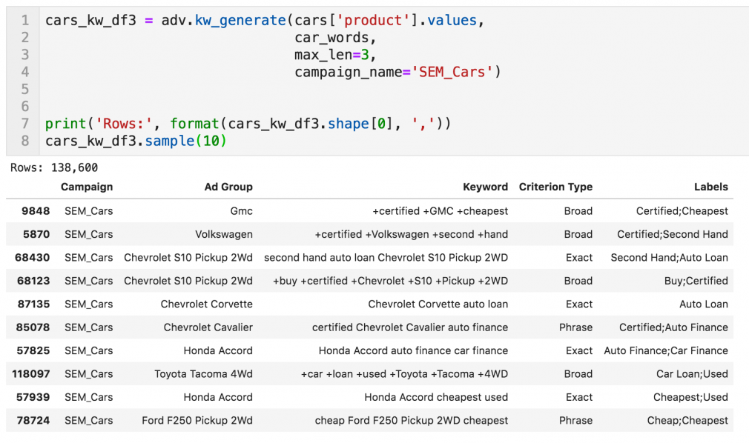Image resolution: width=749 pixels, height=443 pixels.
Task: Click the Campaign column header
Action: [87, 187]
